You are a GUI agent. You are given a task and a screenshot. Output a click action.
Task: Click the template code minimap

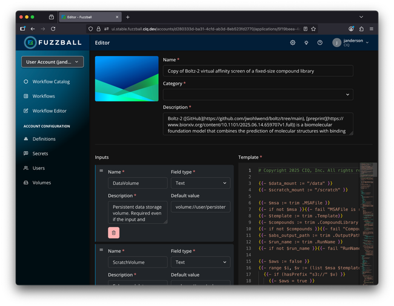366,224
